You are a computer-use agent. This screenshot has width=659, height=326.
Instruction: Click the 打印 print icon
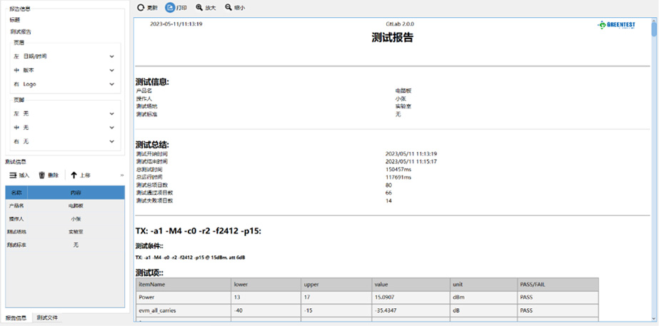[170, 8]
